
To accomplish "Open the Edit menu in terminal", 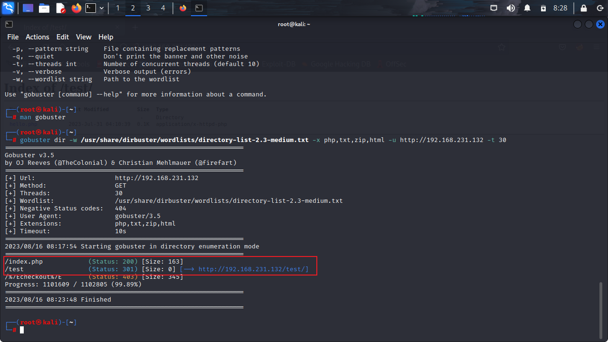I will (63, 37).
